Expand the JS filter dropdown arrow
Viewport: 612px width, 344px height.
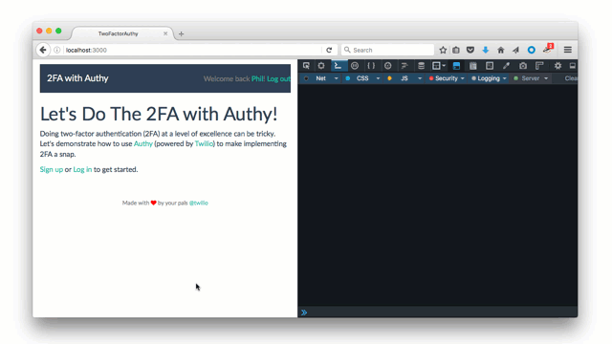420,78
